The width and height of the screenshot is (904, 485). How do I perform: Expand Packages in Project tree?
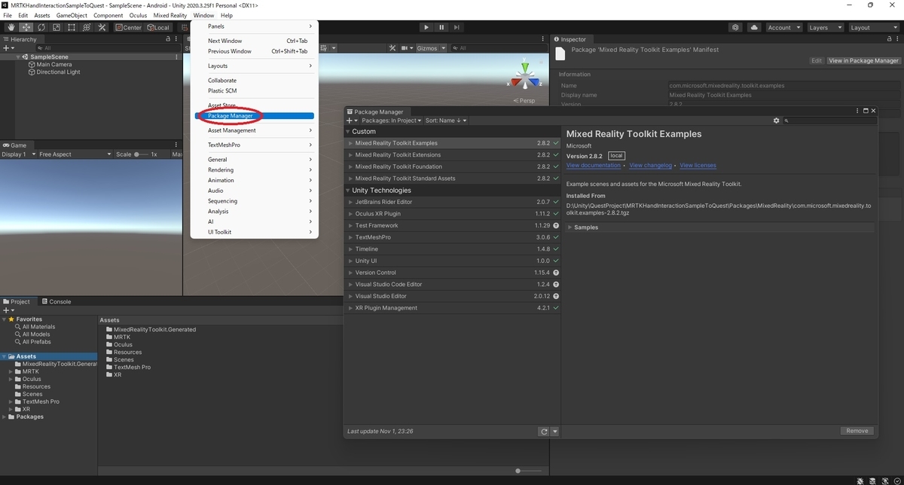pyautogui.click(x=5, y=416)
